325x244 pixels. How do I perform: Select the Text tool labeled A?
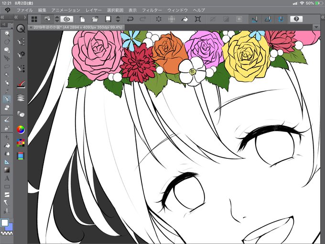(x=7, y=178)
